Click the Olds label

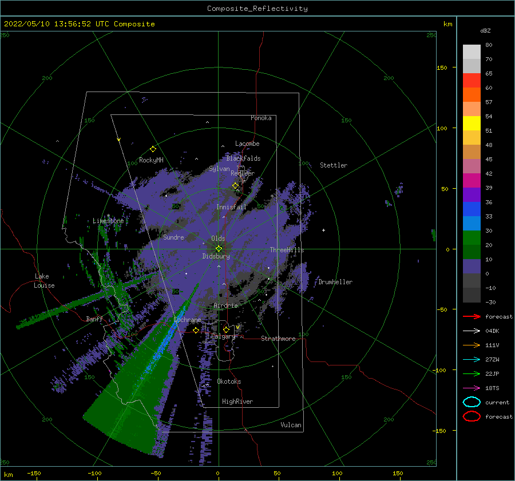218,238
